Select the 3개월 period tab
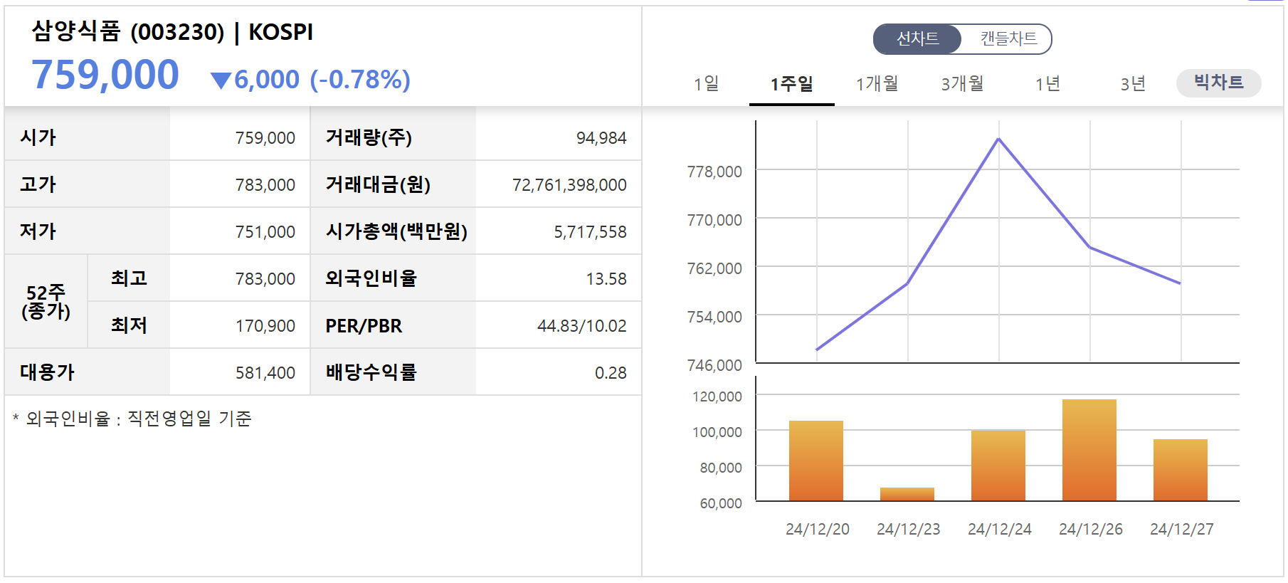This screenshot has height=583, width=1288. [963, 84]
